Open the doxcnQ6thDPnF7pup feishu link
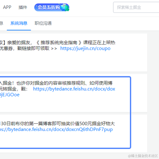The width and height of the screenshot is (159, 159). click(56, 129)
